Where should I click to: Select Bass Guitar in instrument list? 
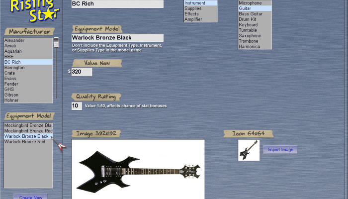[x=255, y=14]
